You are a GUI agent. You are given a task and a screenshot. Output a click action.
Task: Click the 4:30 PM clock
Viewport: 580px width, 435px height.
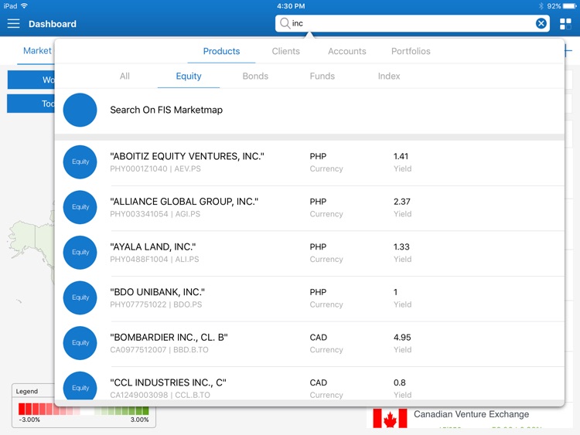pyautogui.click(x=291, y=6)
